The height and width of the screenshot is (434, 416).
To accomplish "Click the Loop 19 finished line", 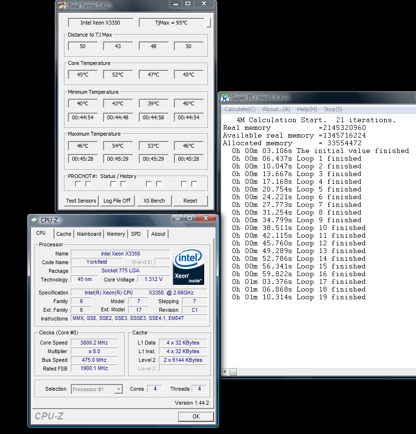I will (x=299, y=297).
